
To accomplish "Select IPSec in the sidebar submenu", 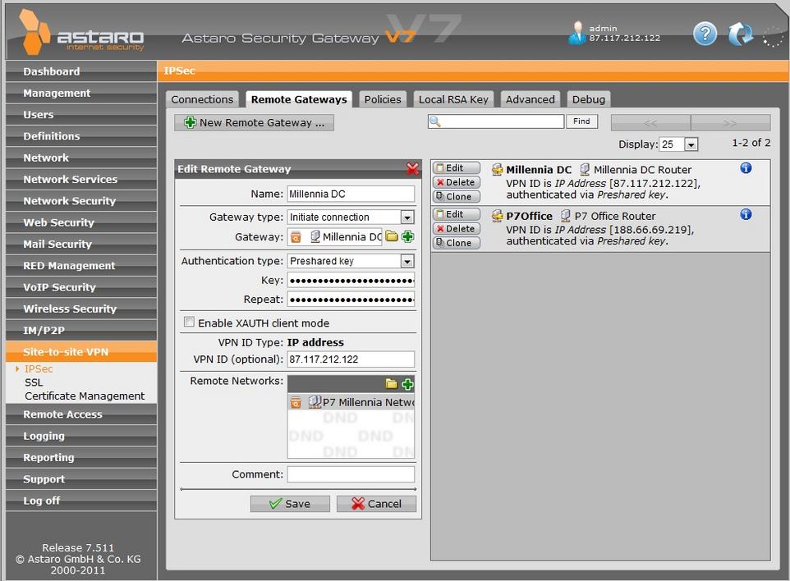I will coord(39,368).
